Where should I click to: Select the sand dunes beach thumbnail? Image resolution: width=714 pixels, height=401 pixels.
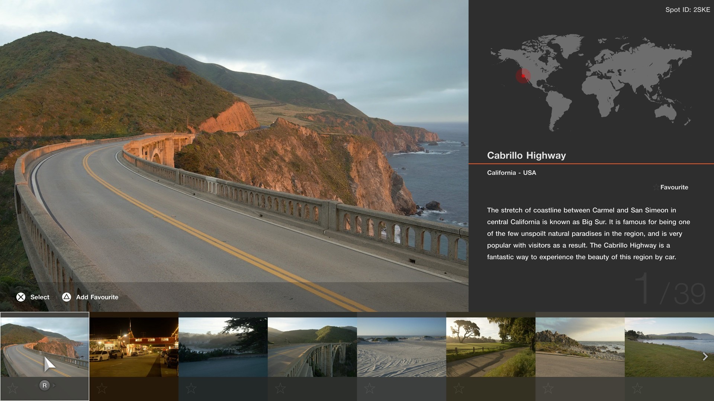pos(402,347)
